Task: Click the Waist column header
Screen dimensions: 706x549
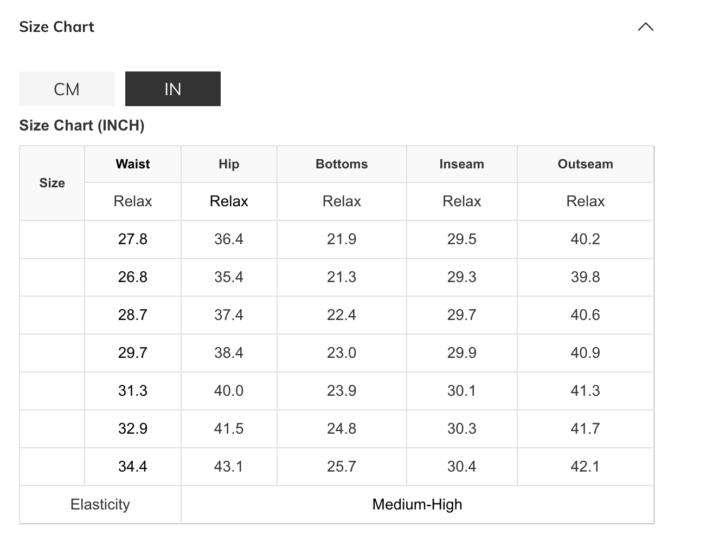Action: pyautogui.click(x=132, y=164)
